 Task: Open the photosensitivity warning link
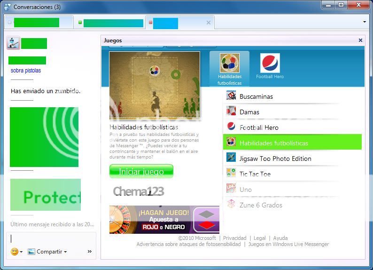click(x=188, y=244)
